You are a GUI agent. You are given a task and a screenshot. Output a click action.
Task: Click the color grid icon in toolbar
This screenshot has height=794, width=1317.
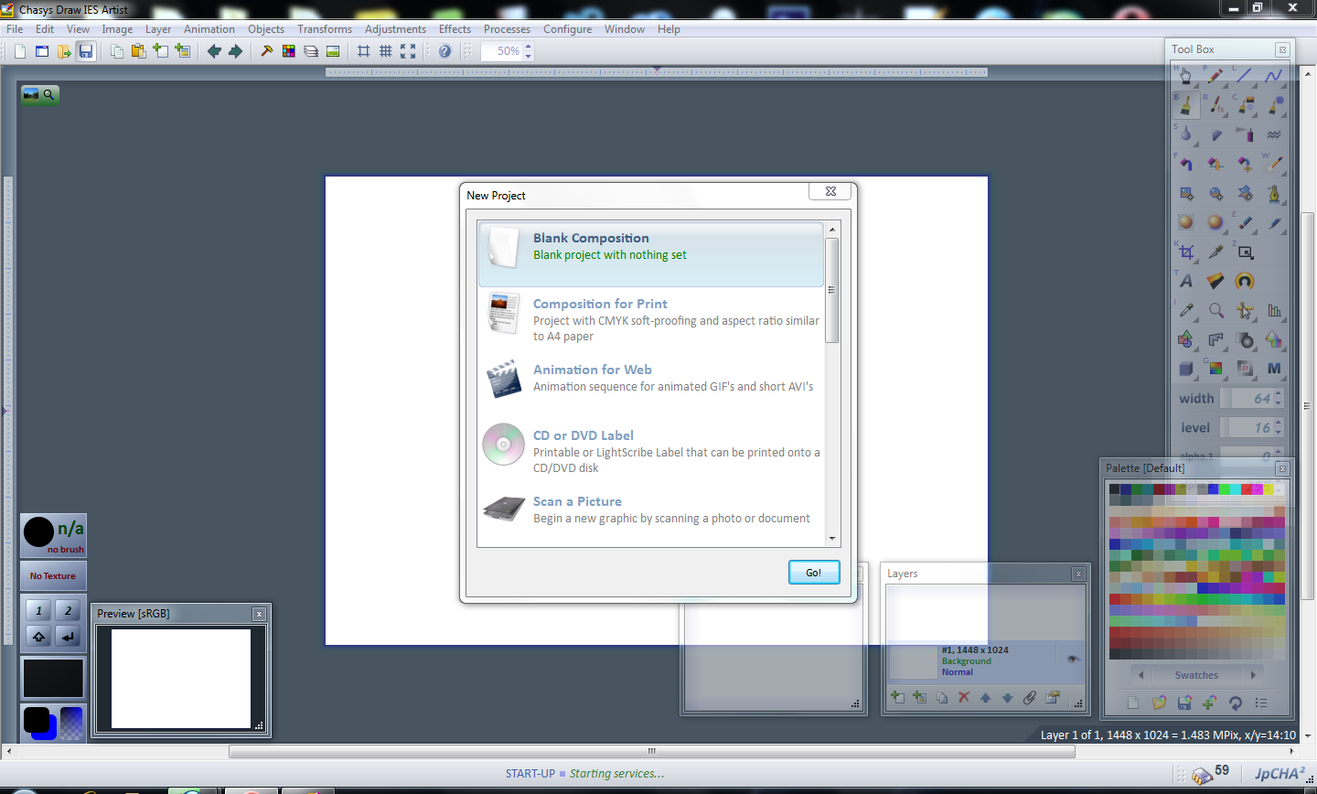(289, 51)
